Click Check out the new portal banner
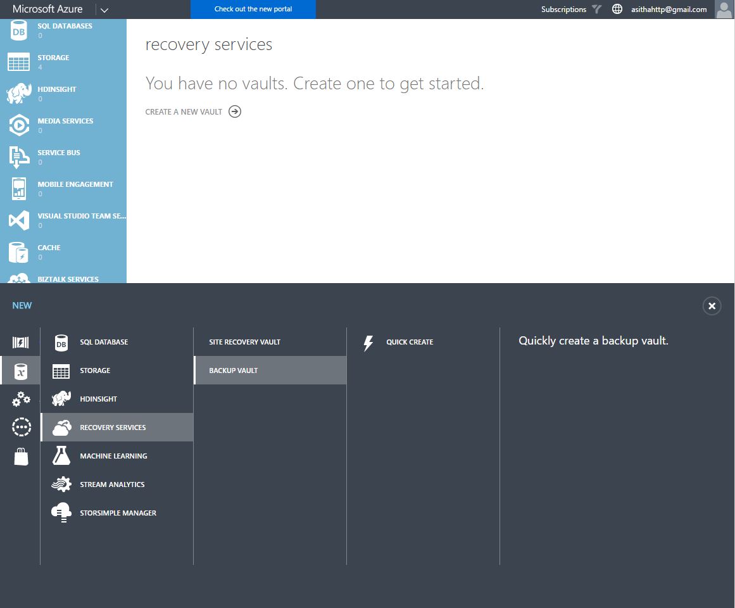 click(x=253, y=9)
